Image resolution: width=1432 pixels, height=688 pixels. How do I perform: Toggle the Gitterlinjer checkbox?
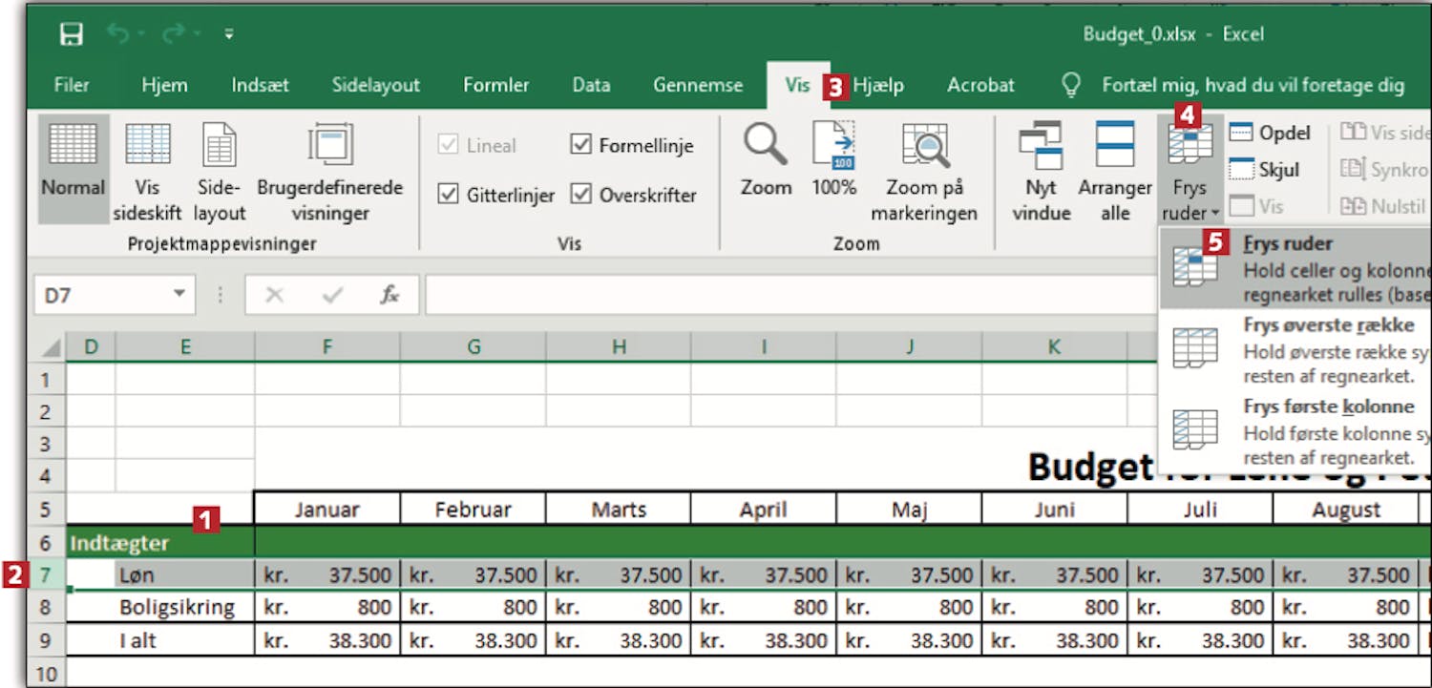coord(448,195)
